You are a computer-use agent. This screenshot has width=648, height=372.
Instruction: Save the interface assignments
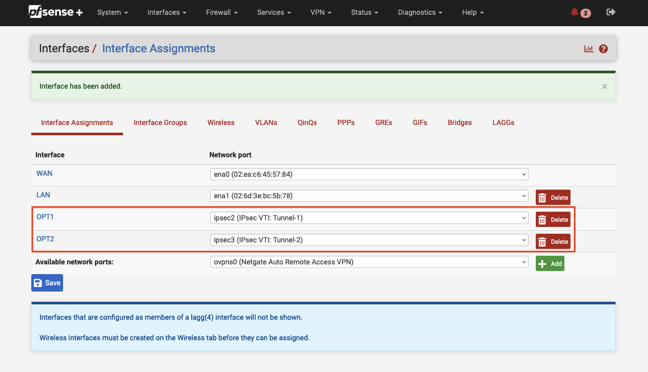point(47,283)
